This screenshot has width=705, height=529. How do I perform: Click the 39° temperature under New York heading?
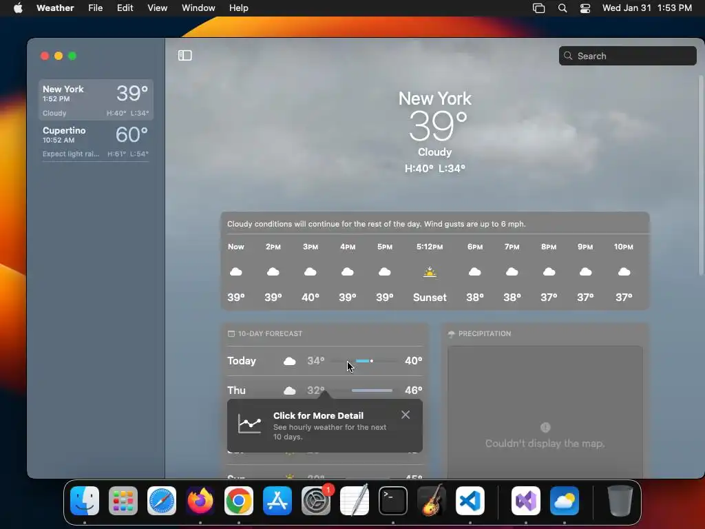(x=438, y=126)
